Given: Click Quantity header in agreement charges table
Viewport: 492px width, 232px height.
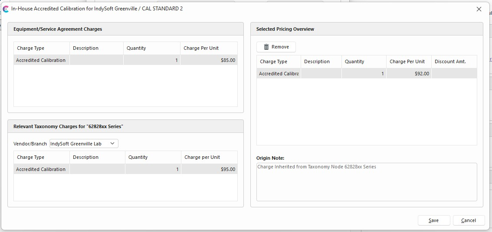Looking at the screenshot, I should [x=151, y=48].
